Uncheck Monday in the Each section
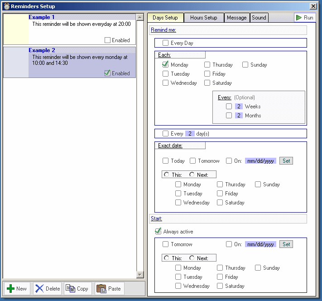322x301 pixels. click(x=165, y=64)
